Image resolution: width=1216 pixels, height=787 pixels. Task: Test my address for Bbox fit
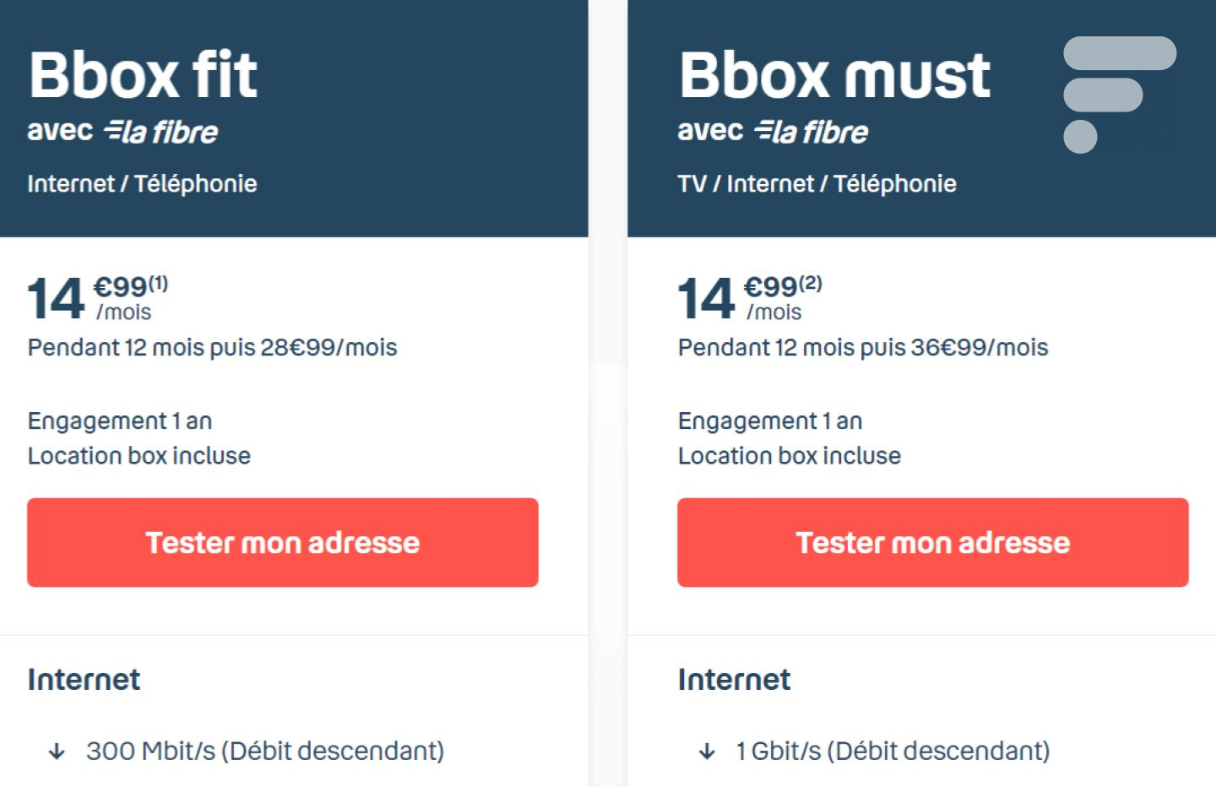point(283,542)
